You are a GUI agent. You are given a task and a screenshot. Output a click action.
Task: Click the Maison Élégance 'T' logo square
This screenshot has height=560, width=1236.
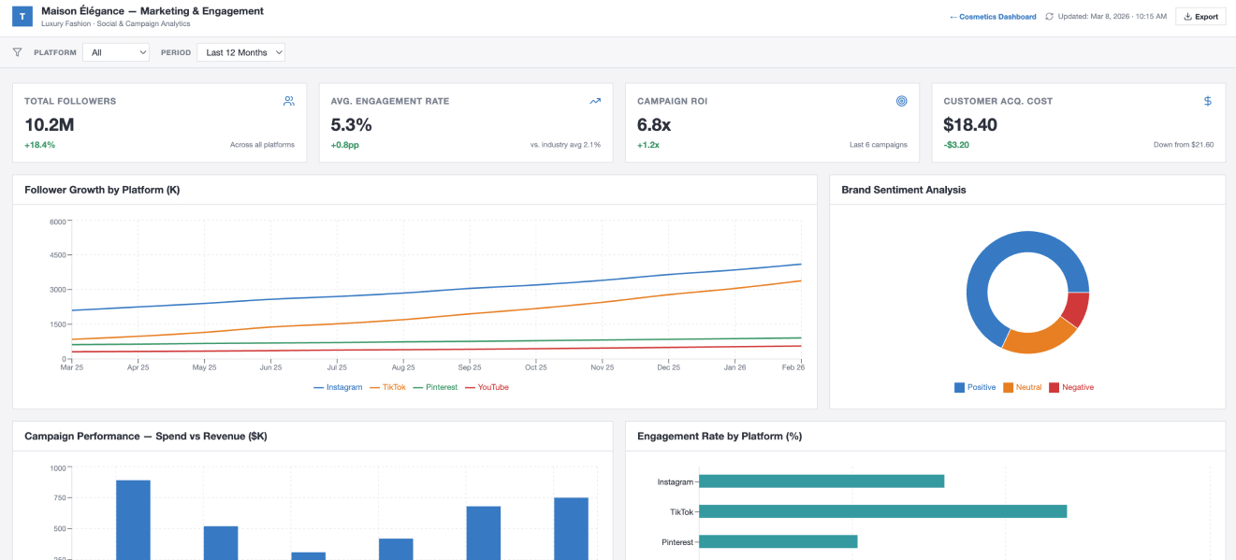tap(22, 16)
